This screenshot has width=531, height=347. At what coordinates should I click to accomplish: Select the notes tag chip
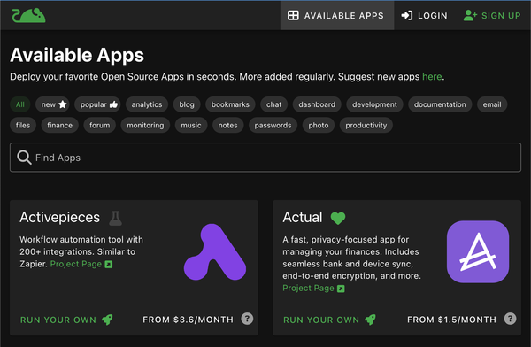[x=228, y=125]
